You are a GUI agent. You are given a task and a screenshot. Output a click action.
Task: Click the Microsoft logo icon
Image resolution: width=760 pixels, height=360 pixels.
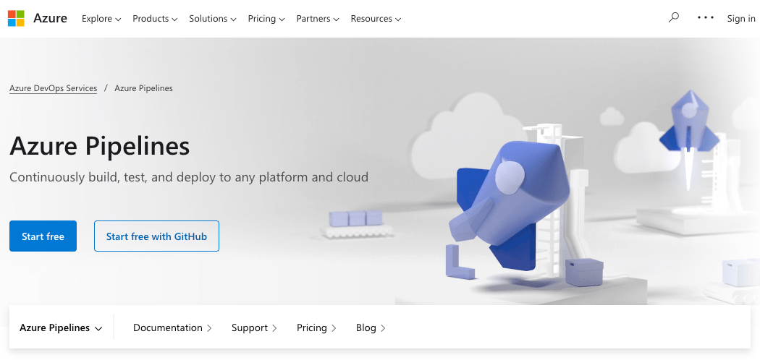[x=16, y=19]
